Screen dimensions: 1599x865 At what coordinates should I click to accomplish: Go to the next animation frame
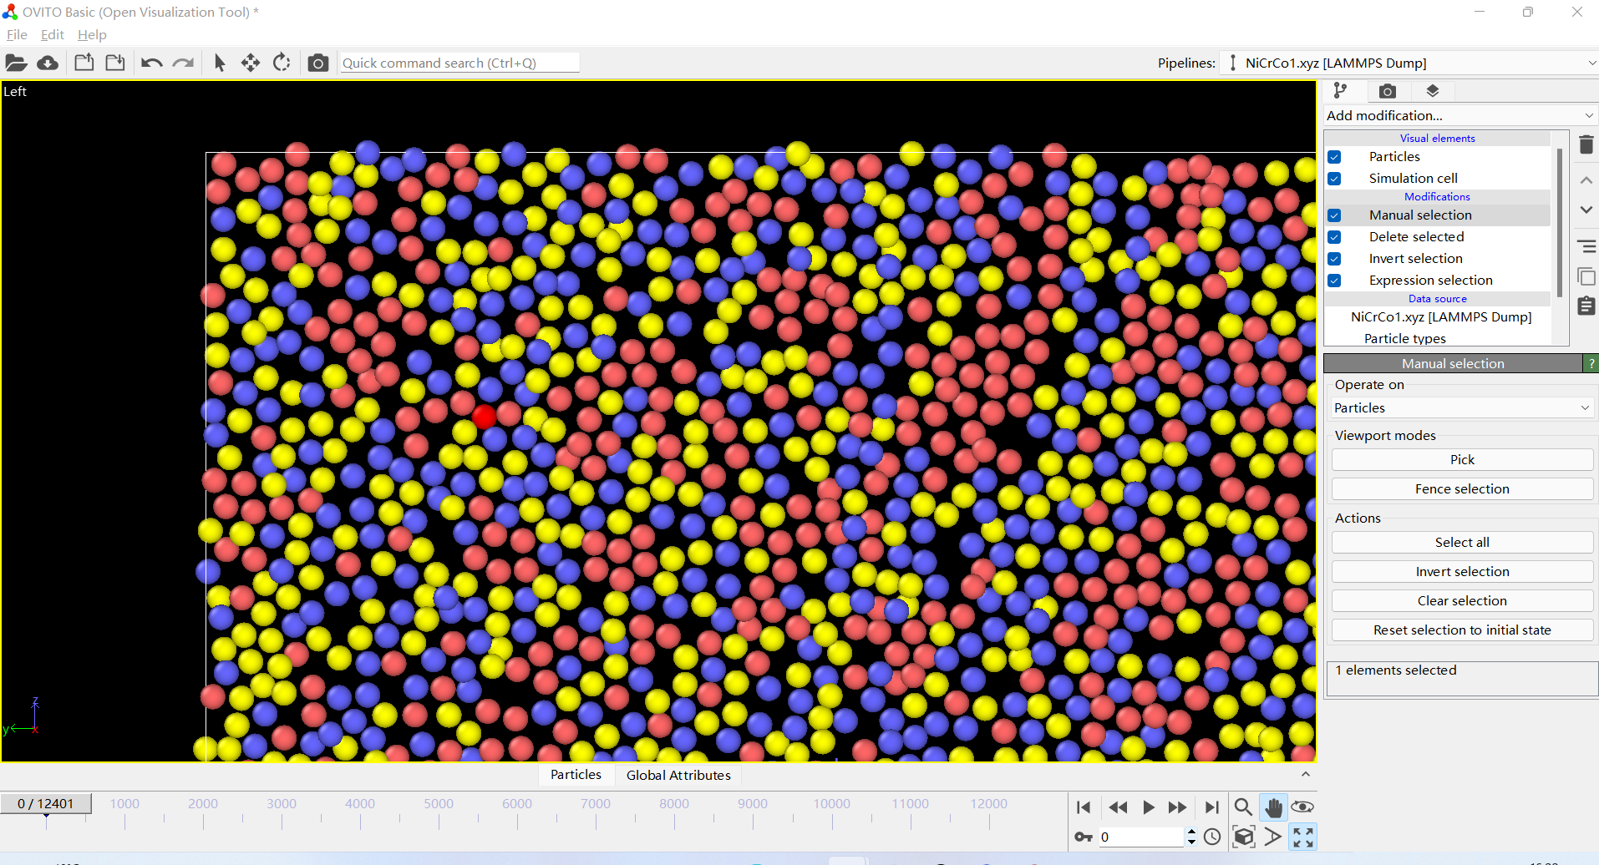point(1178,807)
